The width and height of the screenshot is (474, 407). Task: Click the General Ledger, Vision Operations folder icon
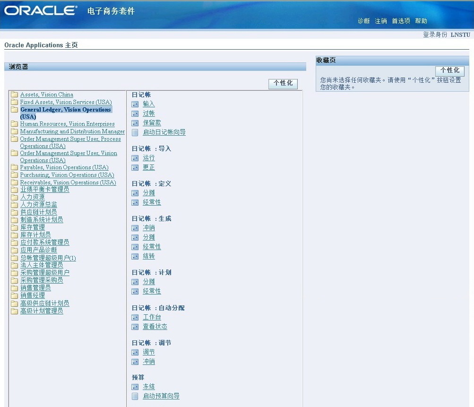point(14,110)
